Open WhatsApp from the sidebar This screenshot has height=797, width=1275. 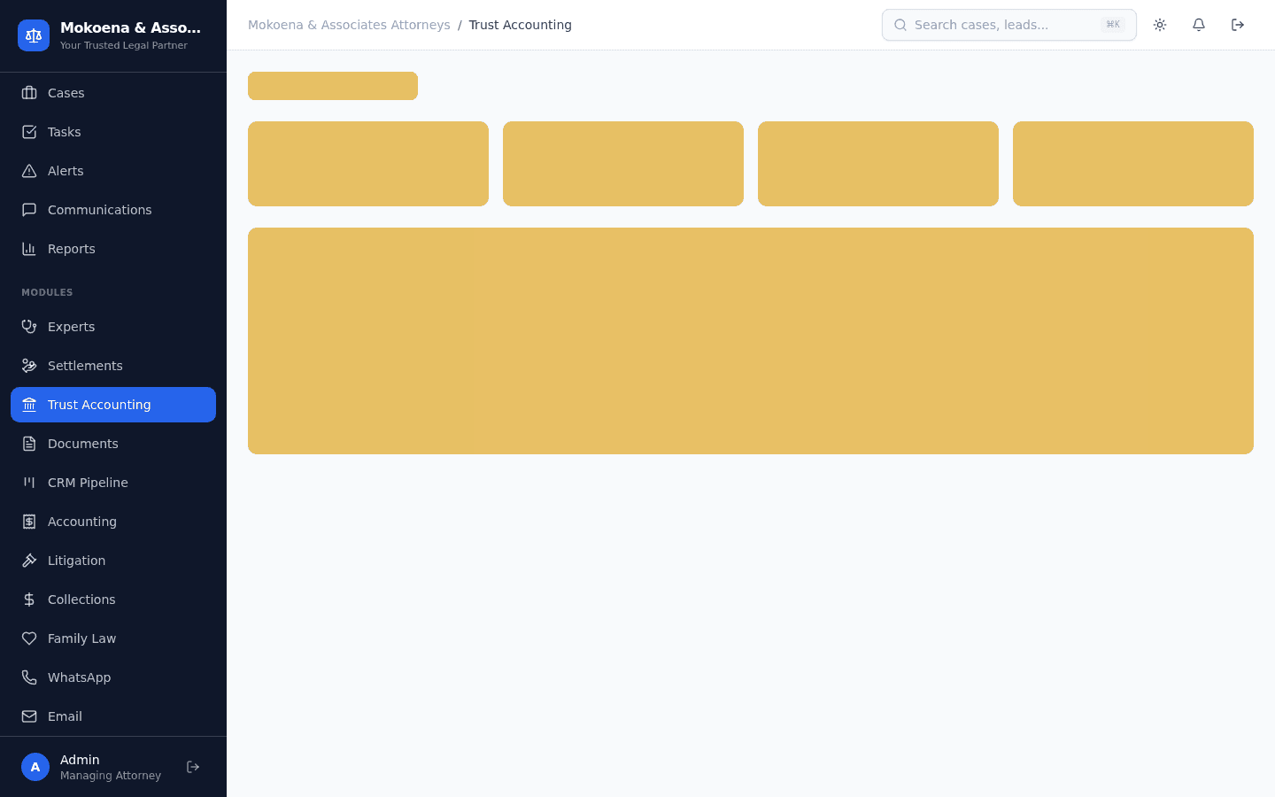tap(113, 677)
